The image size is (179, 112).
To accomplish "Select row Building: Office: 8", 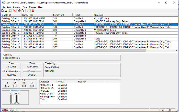I will [x=89, y=39].
